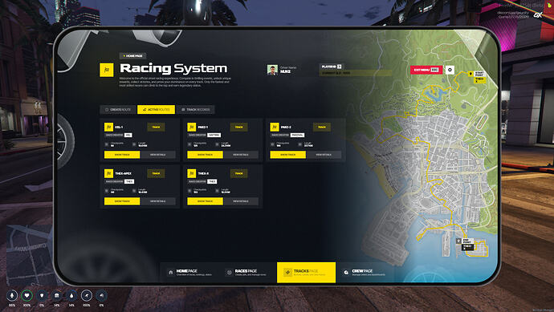Go to Home Page in bottom navigation
Screen dimensions: 554x312
[190, 273]
